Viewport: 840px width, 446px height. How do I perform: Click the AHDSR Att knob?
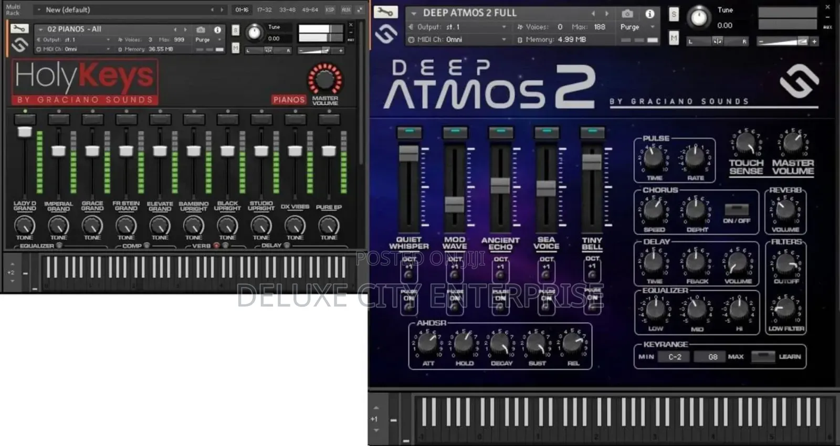(x=428, y=344)
